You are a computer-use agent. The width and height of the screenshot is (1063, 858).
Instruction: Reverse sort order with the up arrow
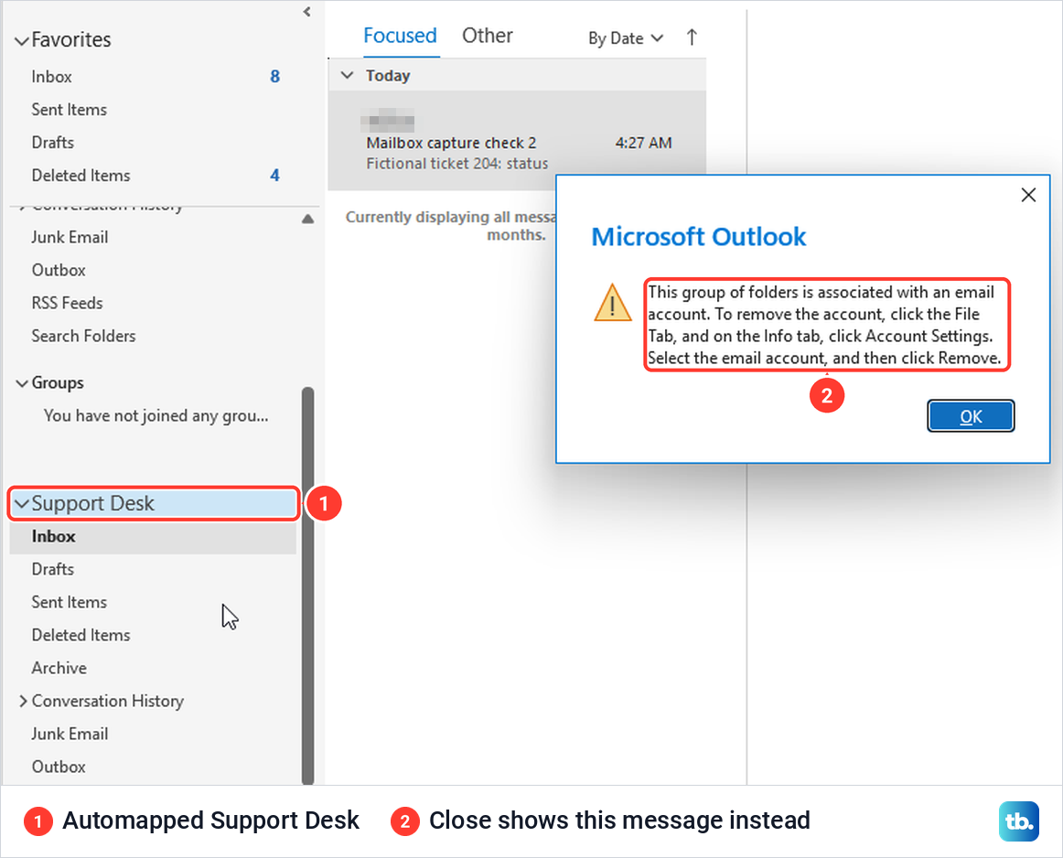pyautogui.click(x=692, y=38)
